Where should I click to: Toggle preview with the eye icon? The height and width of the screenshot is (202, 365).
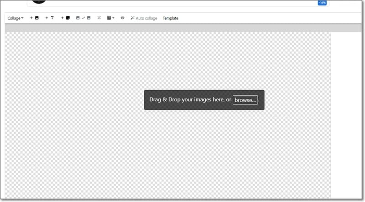tap(122, 18)
